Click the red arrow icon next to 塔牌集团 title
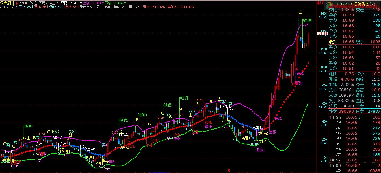 [17, 3]
